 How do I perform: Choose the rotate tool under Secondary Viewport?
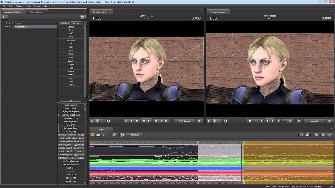103,121
